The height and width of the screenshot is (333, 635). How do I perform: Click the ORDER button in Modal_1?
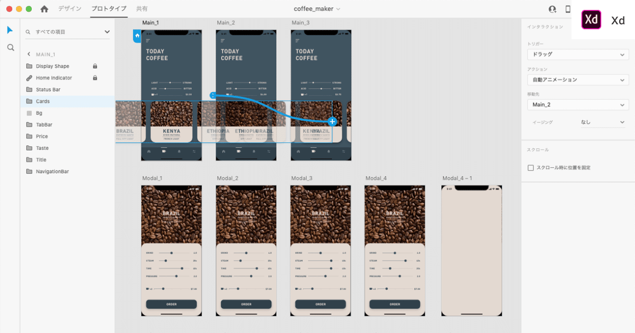click(171, 304)
